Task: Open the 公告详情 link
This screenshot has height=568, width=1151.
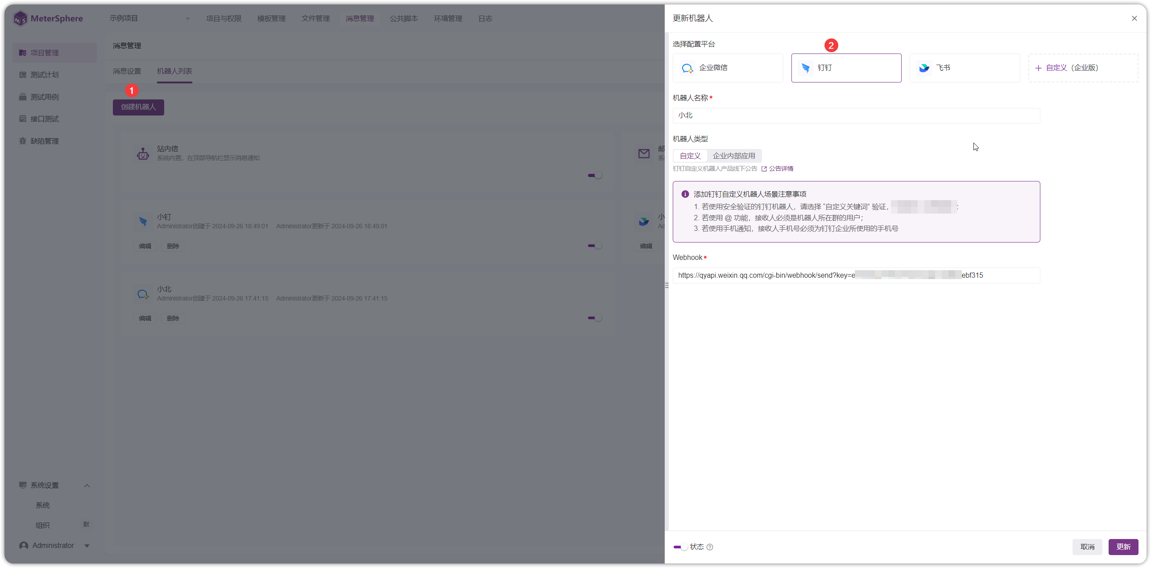Action: coord(777,169)
